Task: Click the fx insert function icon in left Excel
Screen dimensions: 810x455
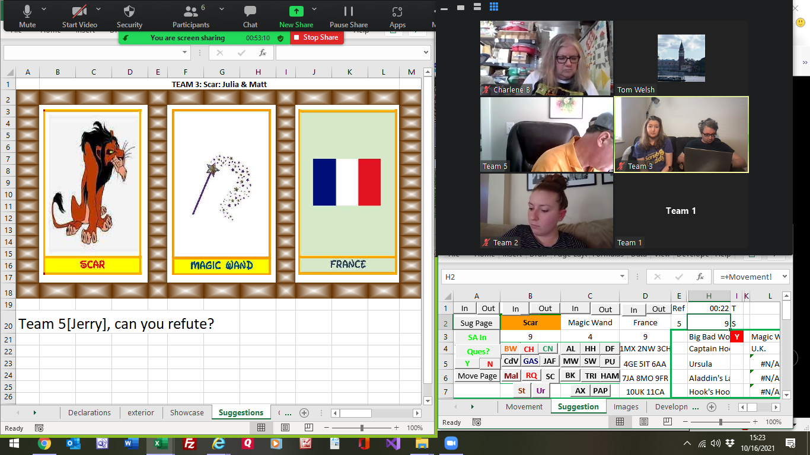Action: point(262,53)
